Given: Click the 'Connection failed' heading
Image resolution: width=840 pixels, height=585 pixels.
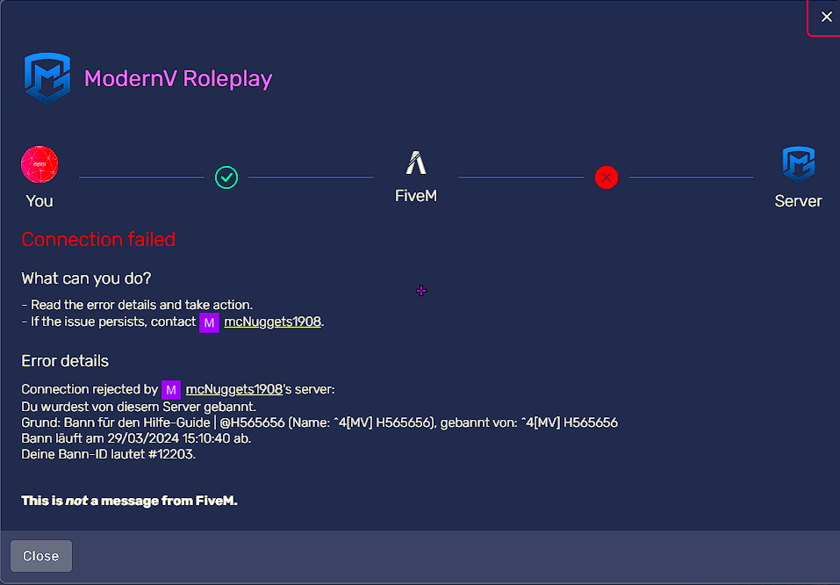Looking at the screenshot, I should [x=98, y=240].
